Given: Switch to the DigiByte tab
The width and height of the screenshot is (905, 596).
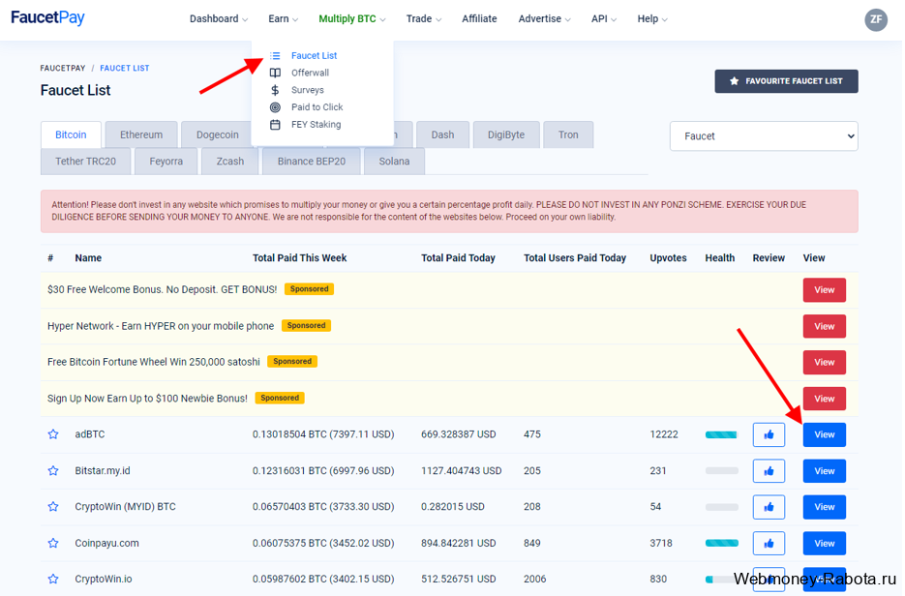Looking at the screenshot, I should click(x=506, y=134).
